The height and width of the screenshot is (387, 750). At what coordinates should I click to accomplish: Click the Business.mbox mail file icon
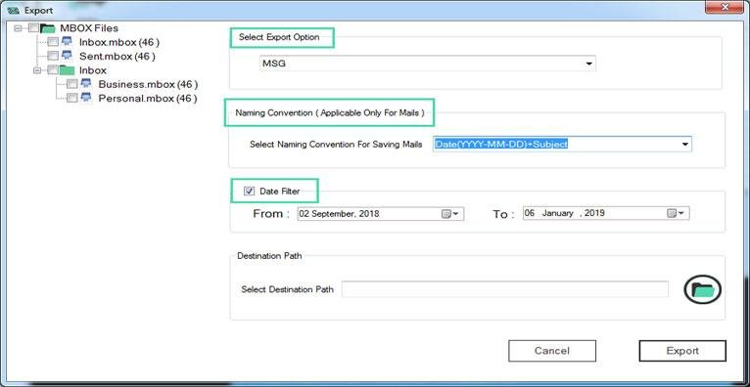click(86, 84)
